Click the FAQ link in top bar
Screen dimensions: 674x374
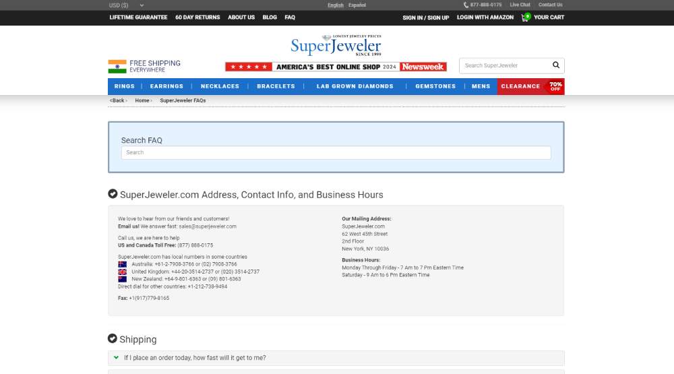[290, 18]
